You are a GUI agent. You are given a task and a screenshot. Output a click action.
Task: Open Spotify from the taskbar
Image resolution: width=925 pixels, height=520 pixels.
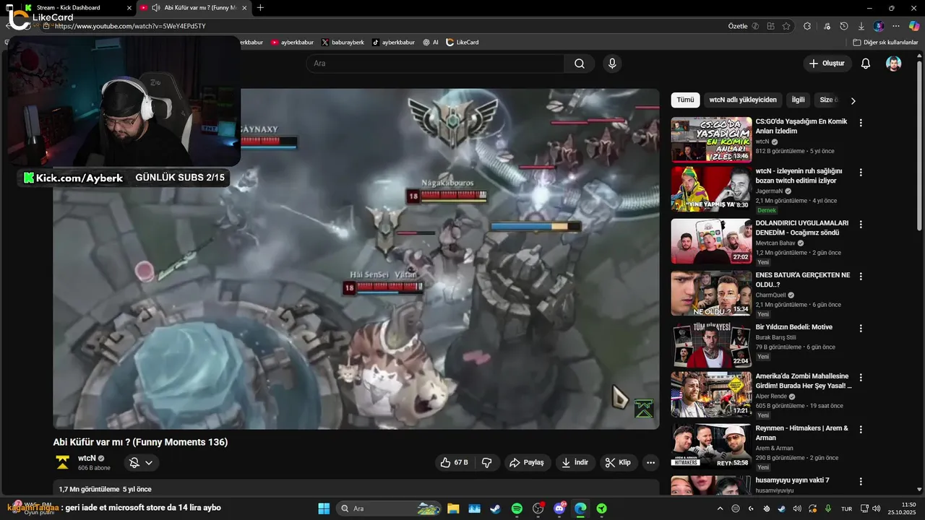coord(517,508)
